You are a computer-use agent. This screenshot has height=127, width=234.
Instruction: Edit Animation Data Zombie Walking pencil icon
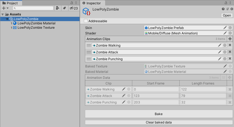pyautogui.click(x=124, y=89)
